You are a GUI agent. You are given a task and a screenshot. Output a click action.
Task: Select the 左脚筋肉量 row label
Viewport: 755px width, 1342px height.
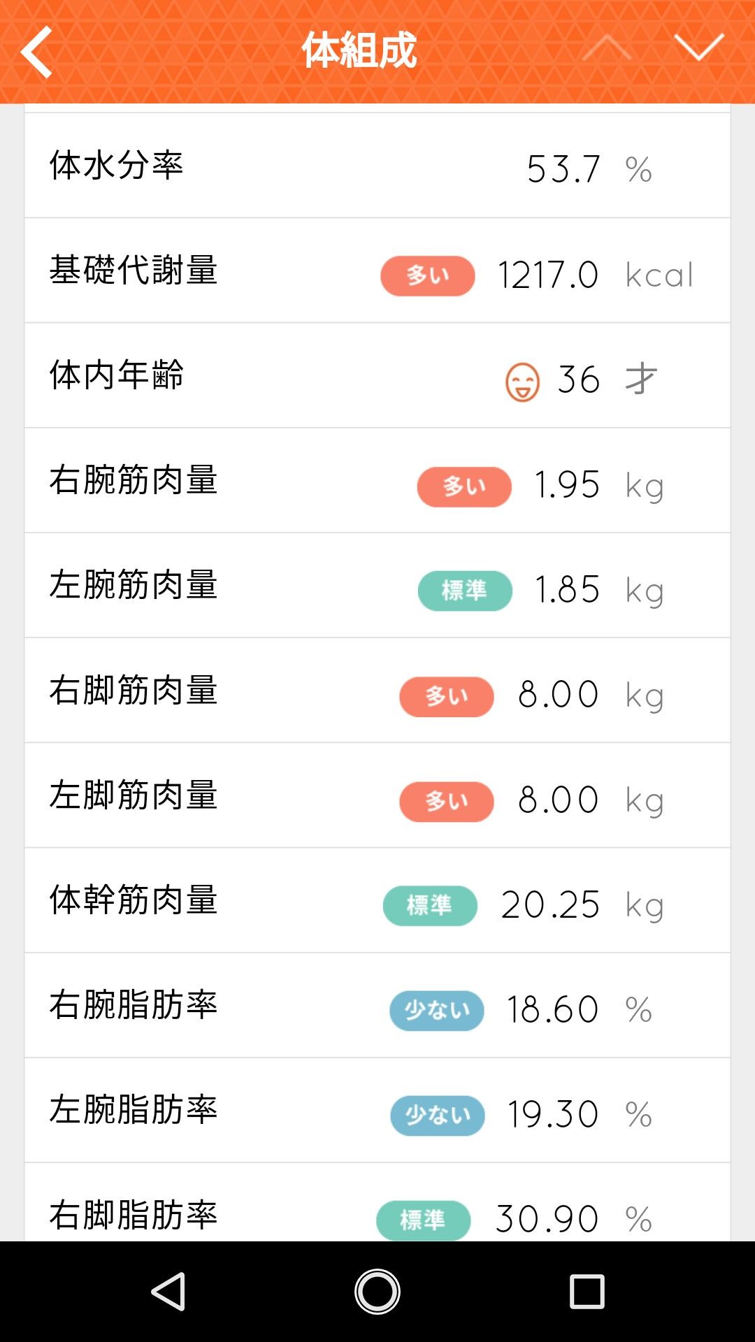[134, 795]
